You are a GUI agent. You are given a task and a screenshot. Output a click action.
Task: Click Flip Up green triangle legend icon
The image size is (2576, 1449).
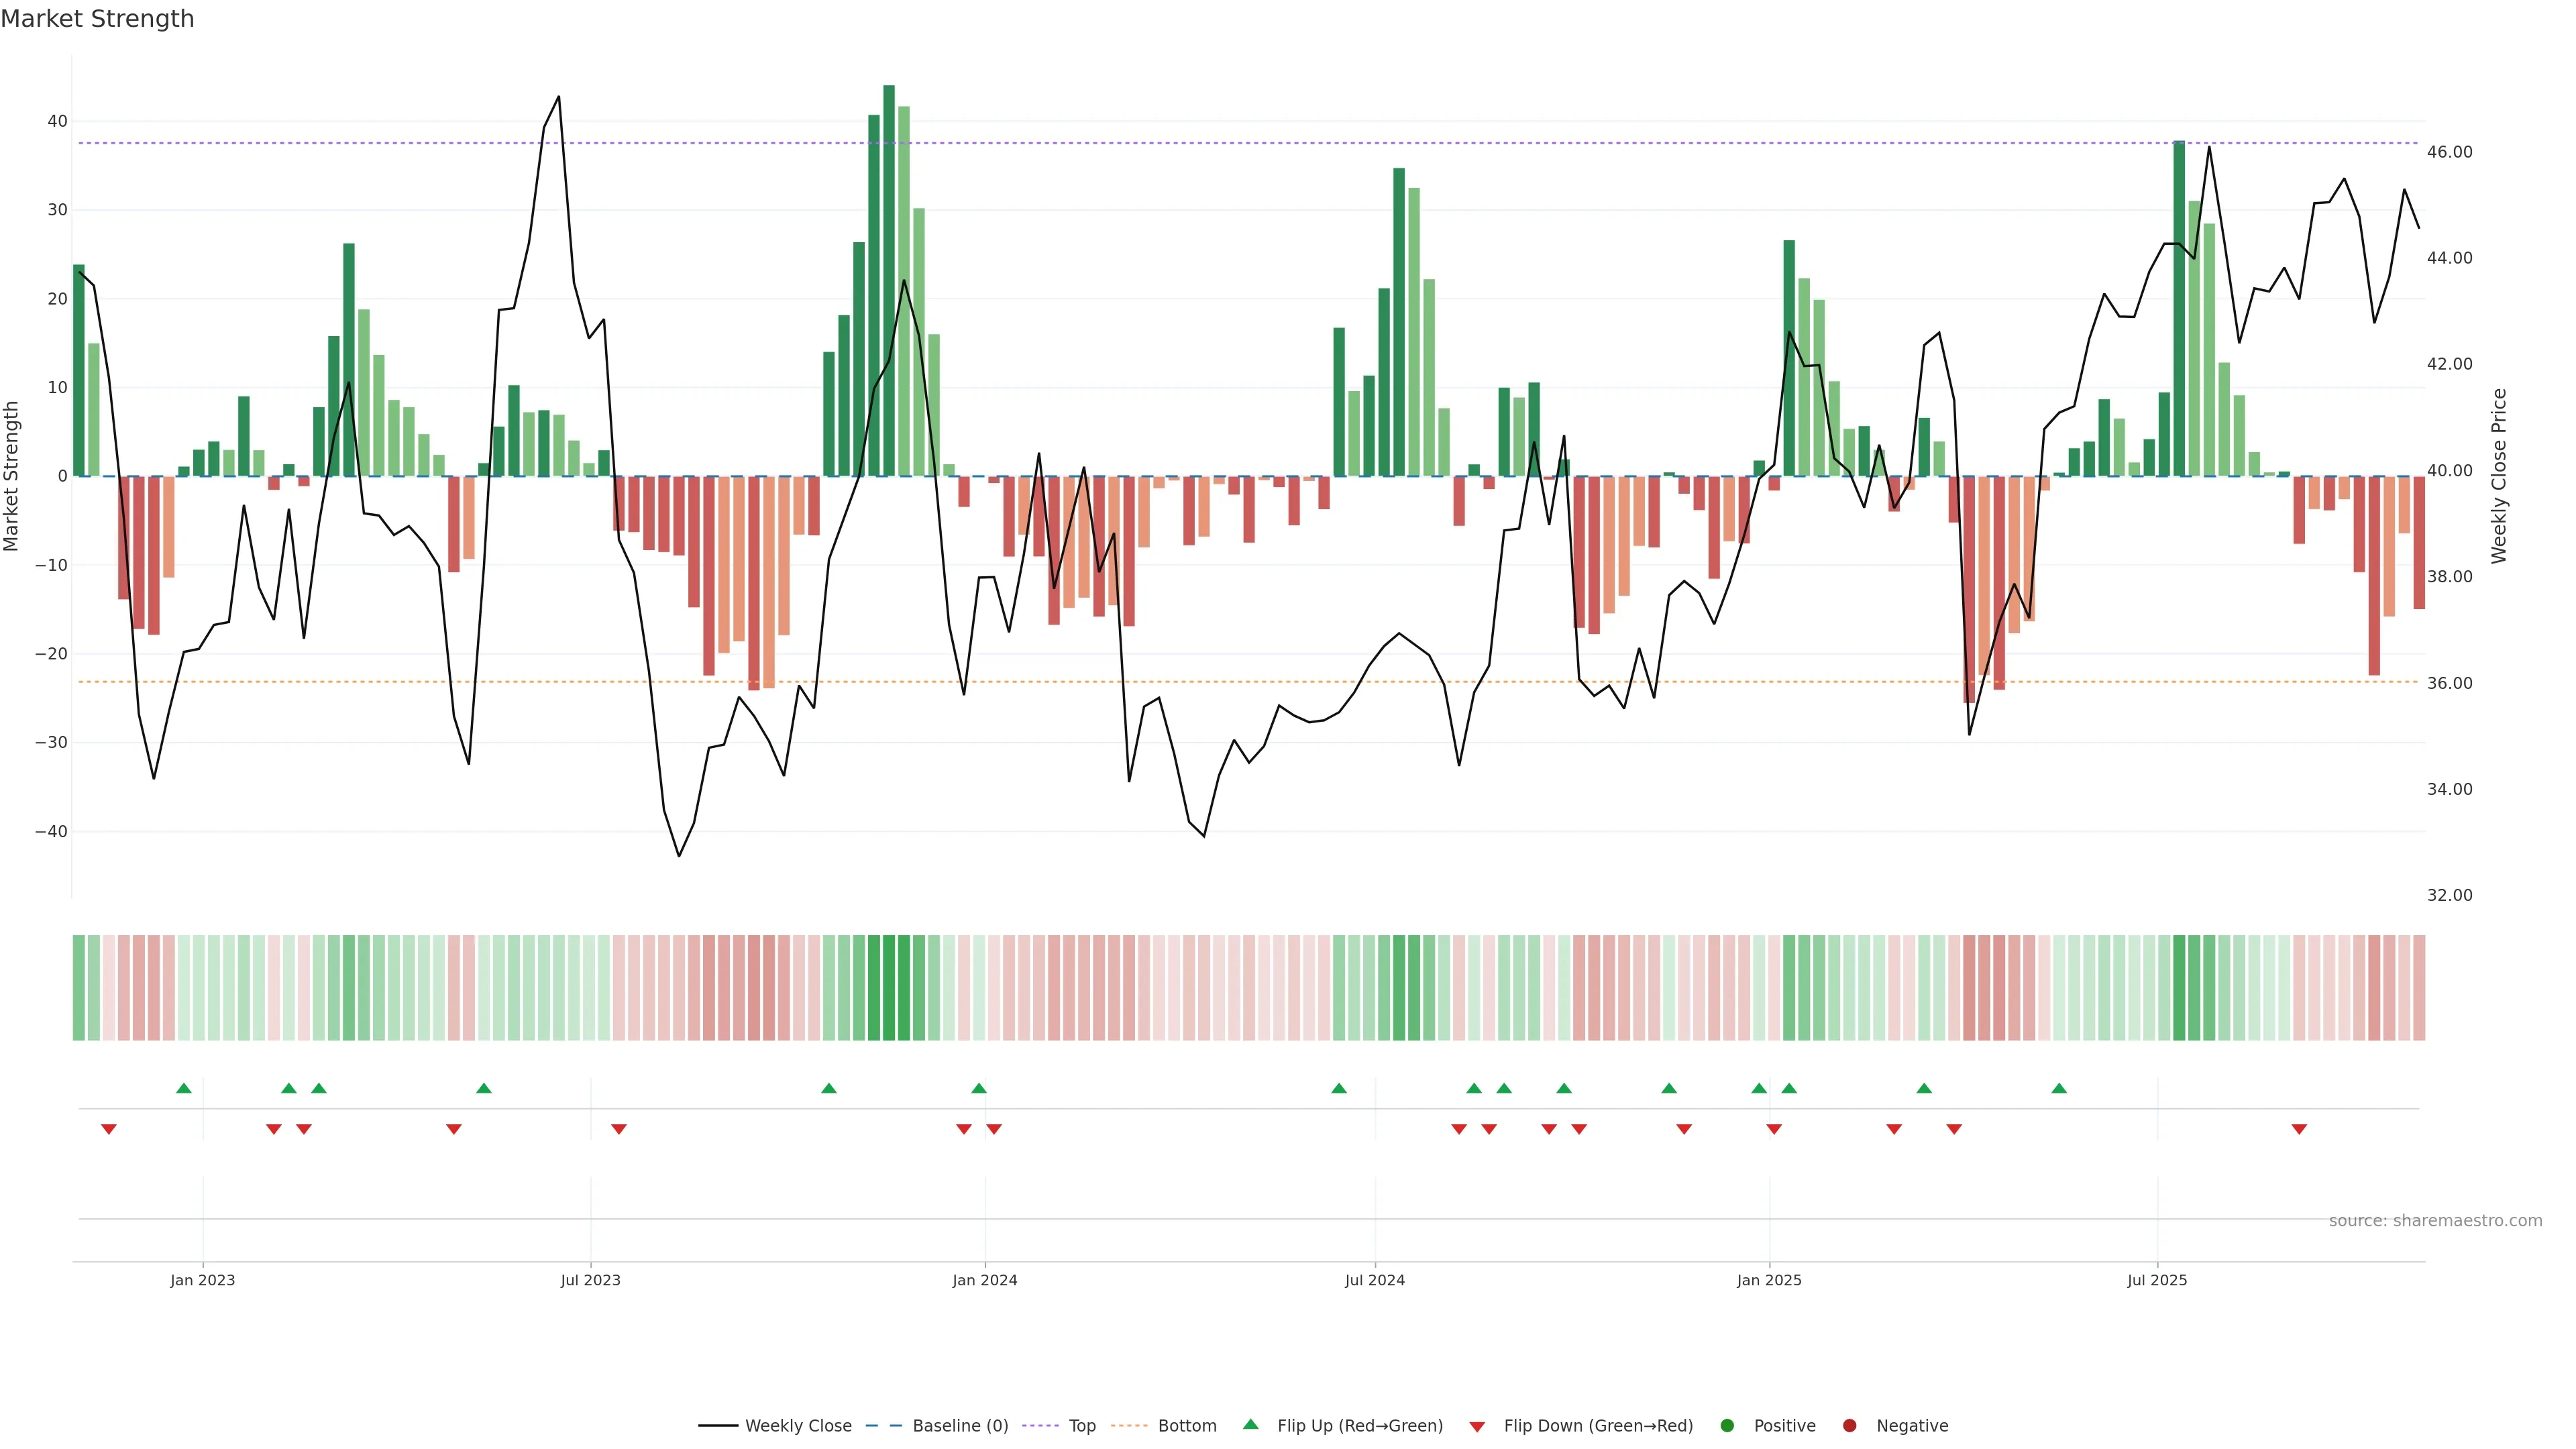[1250, 1424]
